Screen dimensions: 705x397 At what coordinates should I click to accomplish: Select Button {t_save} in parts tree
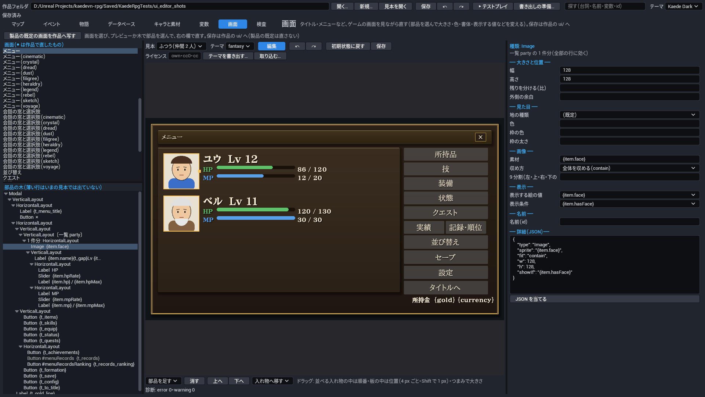click(70, 376)
